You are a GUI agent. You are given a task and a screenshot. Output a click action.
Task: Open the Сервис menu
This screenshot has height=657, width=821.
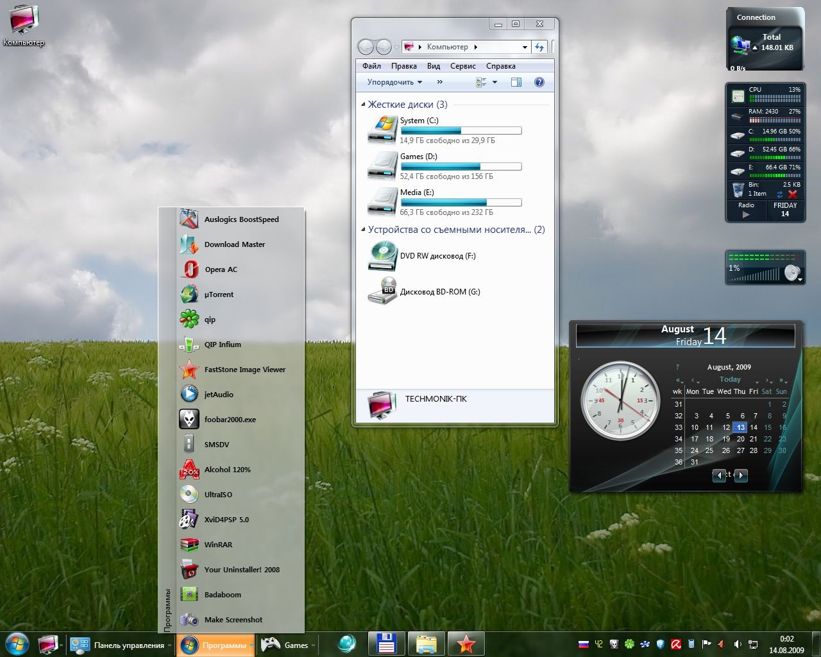tap(463, 66)
